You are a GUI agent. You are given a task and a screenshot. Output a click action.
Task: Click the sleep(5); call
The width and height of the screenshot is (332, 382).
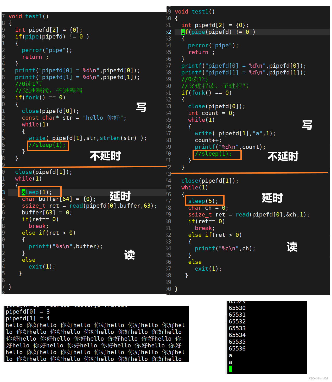[x=203, y=201]
